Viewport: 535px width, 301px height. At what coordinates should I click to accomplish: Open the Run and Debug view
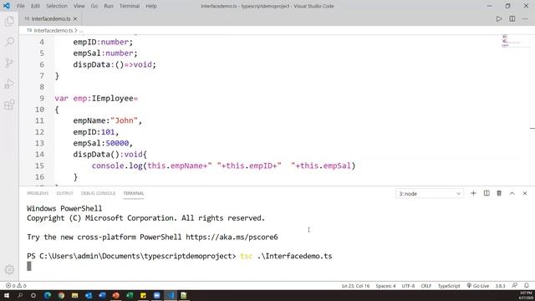9,84
